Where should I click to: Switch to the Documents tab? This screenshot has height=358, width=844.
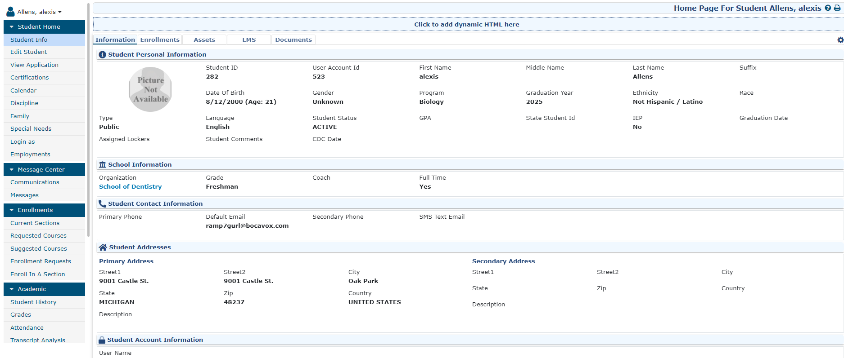293,40
